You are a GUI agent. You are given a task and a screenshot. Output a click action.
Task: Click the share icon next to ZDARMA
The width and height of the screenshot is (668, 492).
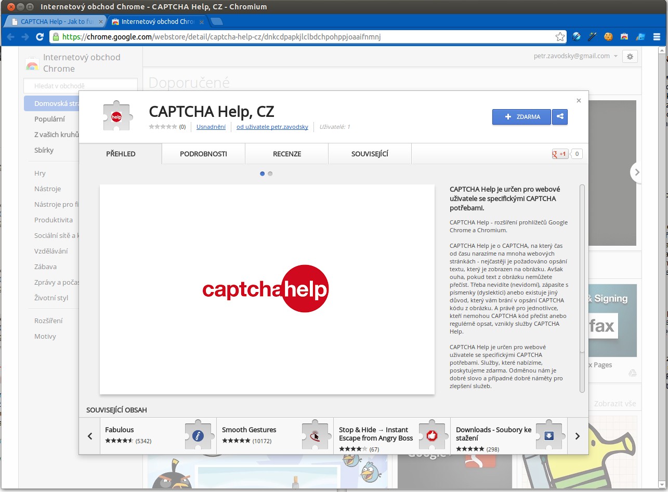[x=560, y=116]
